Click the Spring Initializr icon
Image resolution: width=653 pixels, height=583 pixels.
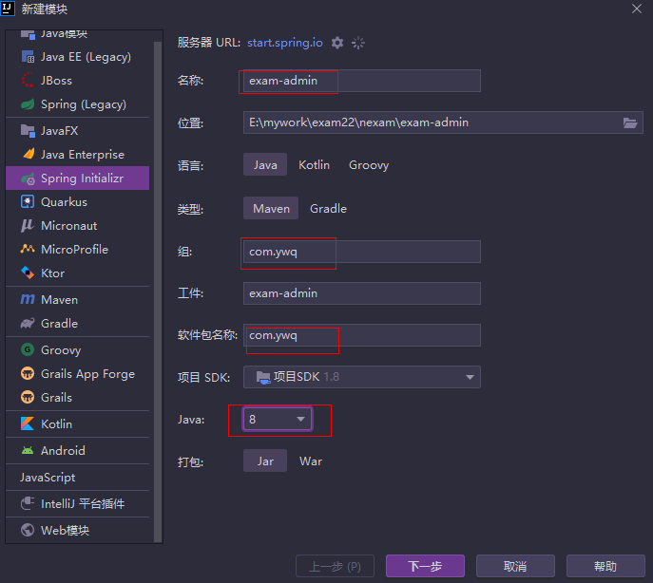28,179
